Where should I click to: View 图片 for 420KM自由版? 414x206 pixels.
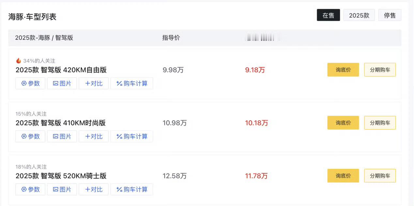tap(62, 83)
